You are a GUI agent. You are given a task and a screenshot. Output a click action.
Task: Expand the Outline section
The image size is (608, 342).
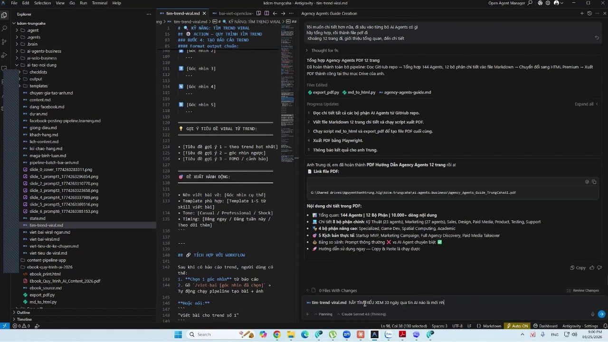click(x=23, y=313)
